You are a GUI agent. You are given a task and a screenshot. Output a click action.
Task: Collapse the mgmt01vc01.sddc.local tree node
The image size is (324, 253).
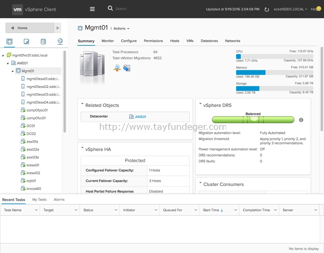coord(3,55)
